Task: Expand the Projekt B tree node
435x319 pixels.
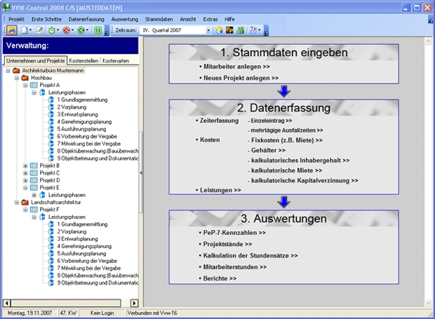Action: click(25, 165)
